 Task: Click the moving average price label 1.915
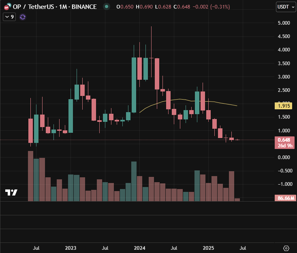click(283, 106)
